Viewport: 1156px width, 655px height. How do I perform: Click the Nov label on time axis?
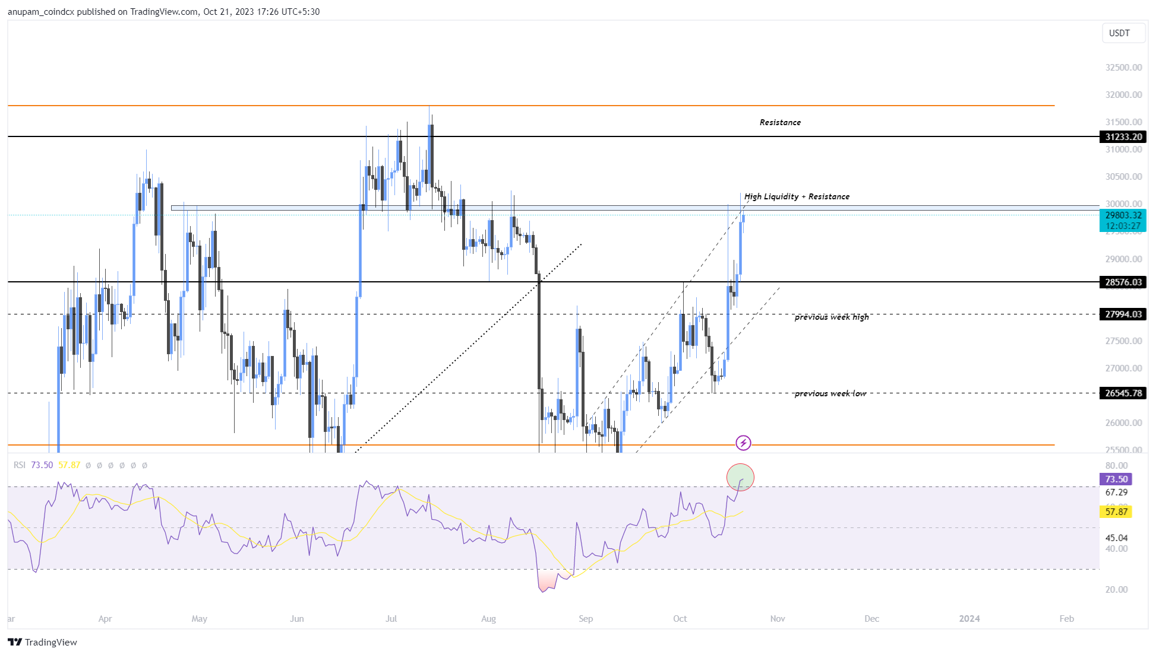[x=778, y=619]
